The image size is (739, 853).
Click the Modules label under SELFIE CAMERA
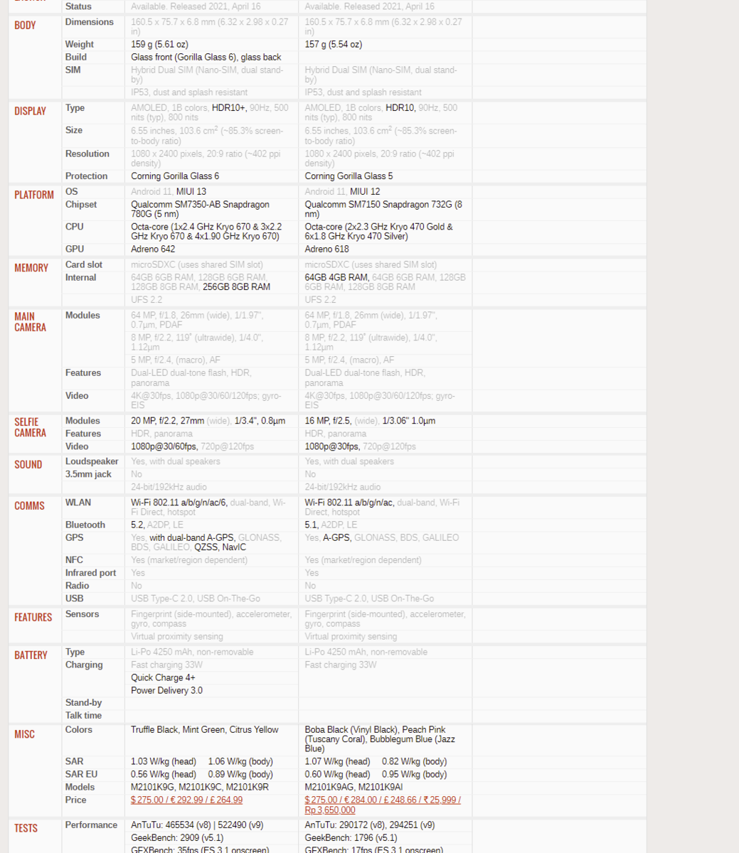pyautogui.click(x=83, y=421)
